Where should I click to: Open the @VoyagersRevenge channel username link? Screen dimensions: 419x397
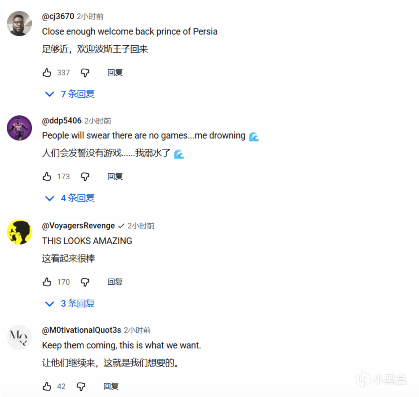pos(78,226)
